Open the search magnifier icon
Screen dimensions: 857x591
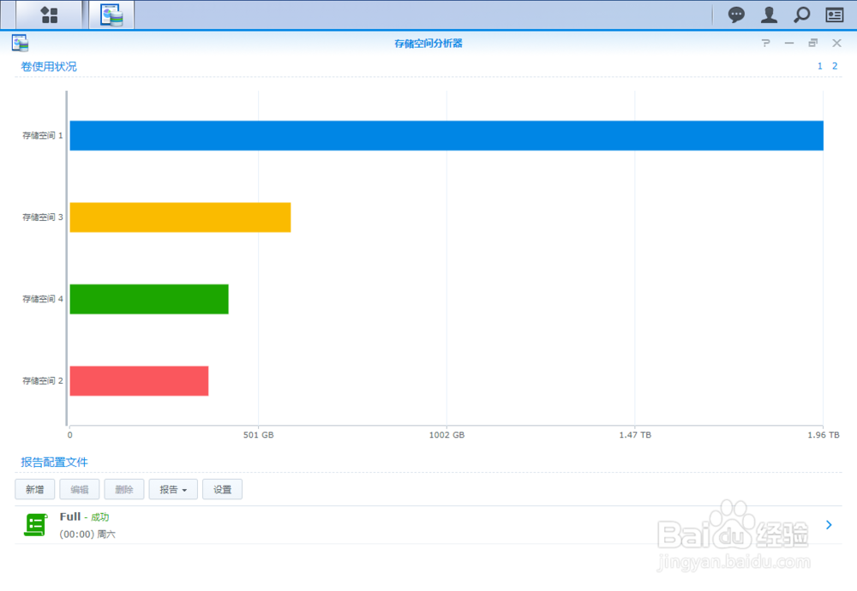(802, 15)
